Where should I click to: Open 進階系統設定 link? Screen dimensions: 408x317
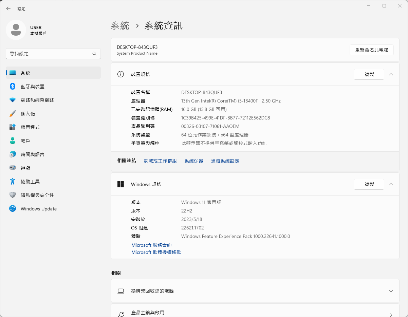(225, 161)
